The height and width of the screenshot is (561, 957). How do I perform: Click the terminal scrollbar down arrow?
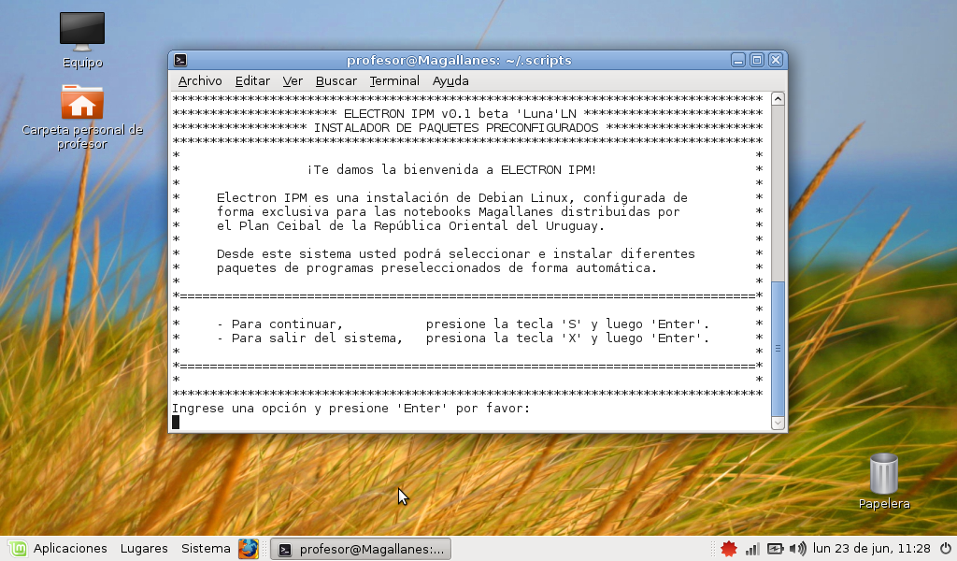[x=778, y=423]
